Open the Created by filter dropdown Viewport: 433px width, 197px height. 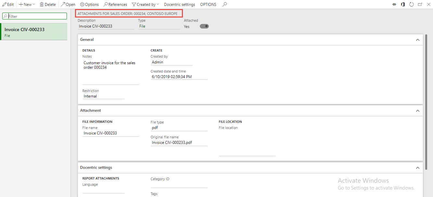point(145,4)
